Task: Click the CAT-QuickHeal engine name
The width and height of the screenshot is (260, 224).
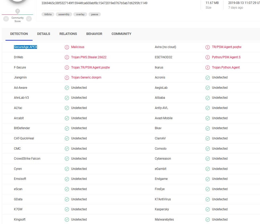Action: 24,138
